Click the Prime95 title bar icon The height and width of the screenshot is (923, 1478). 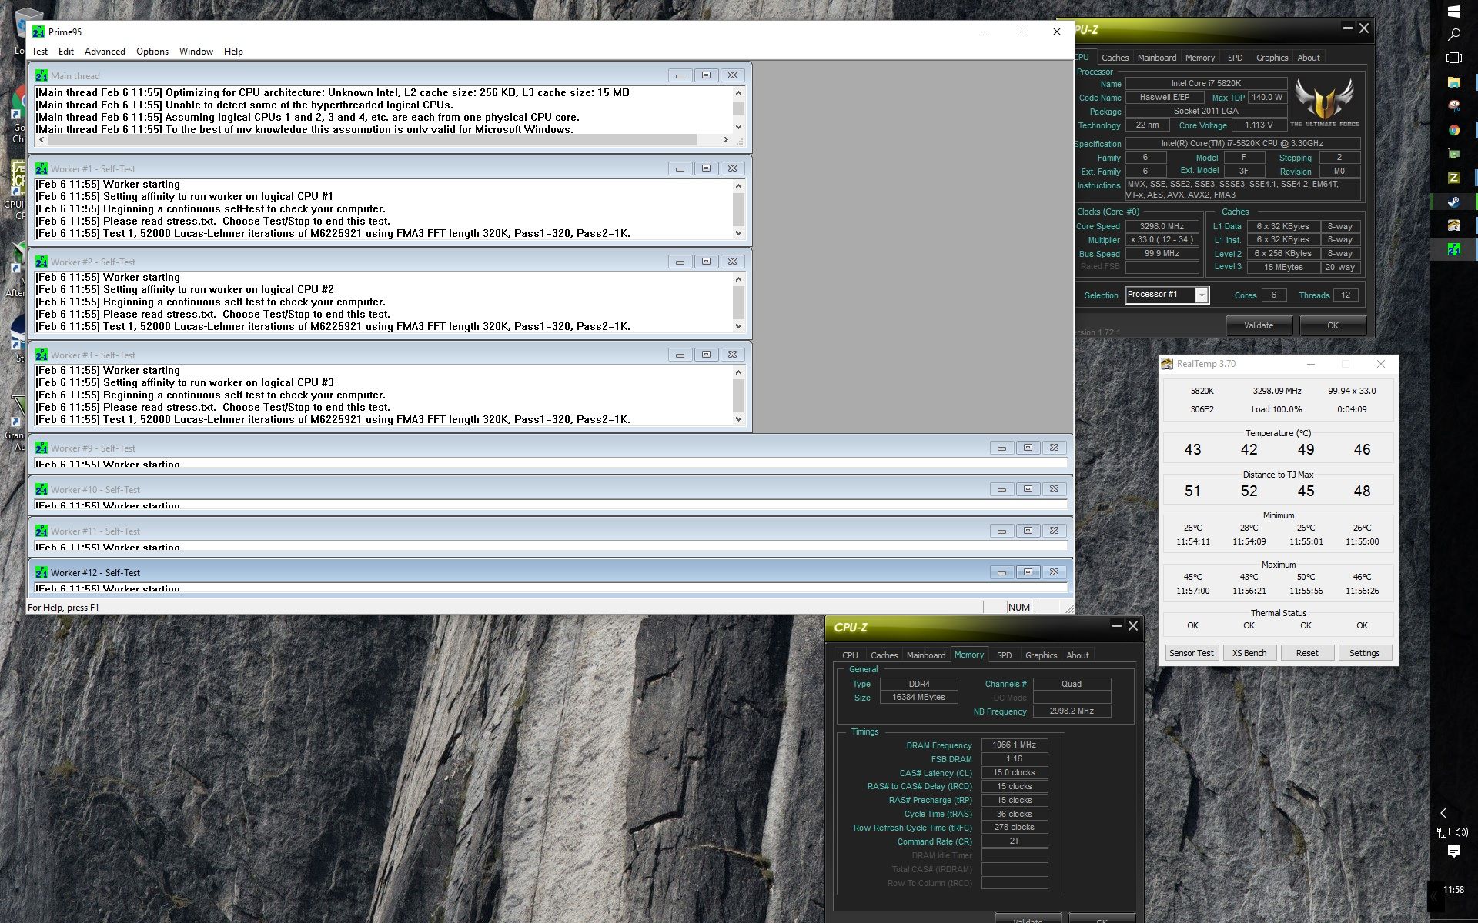(x=38, y=32)
